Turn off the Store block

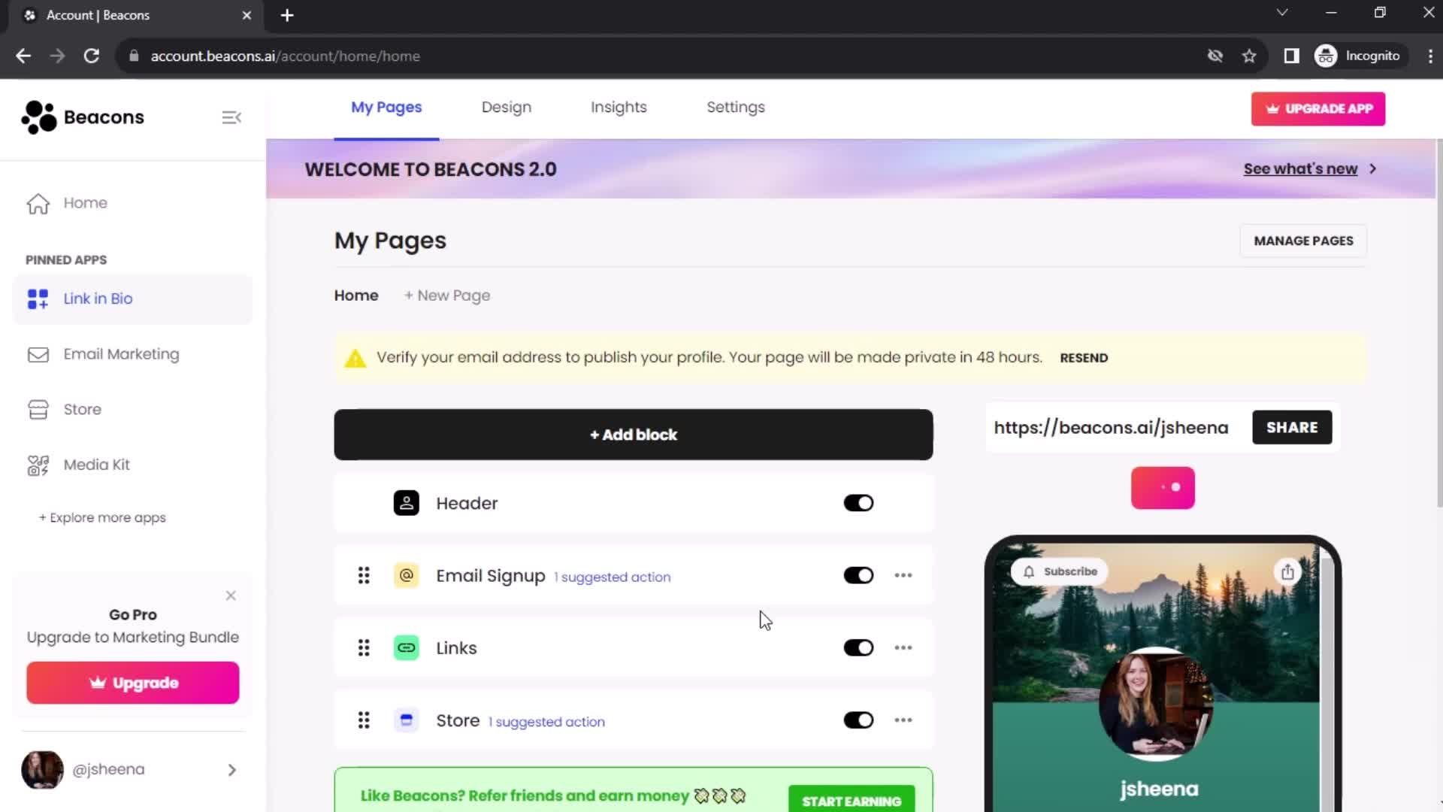tap(858, 720)
